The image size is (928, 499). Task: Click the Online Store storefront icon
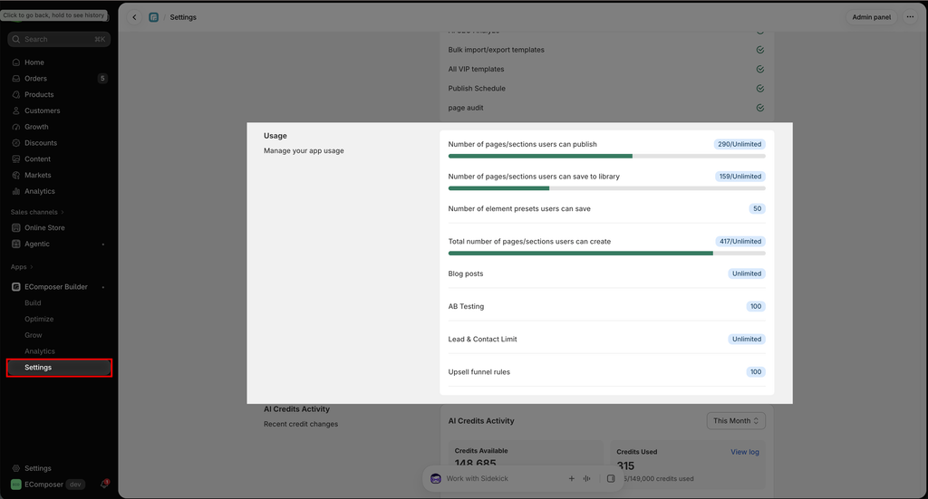(x=16, y=227)
